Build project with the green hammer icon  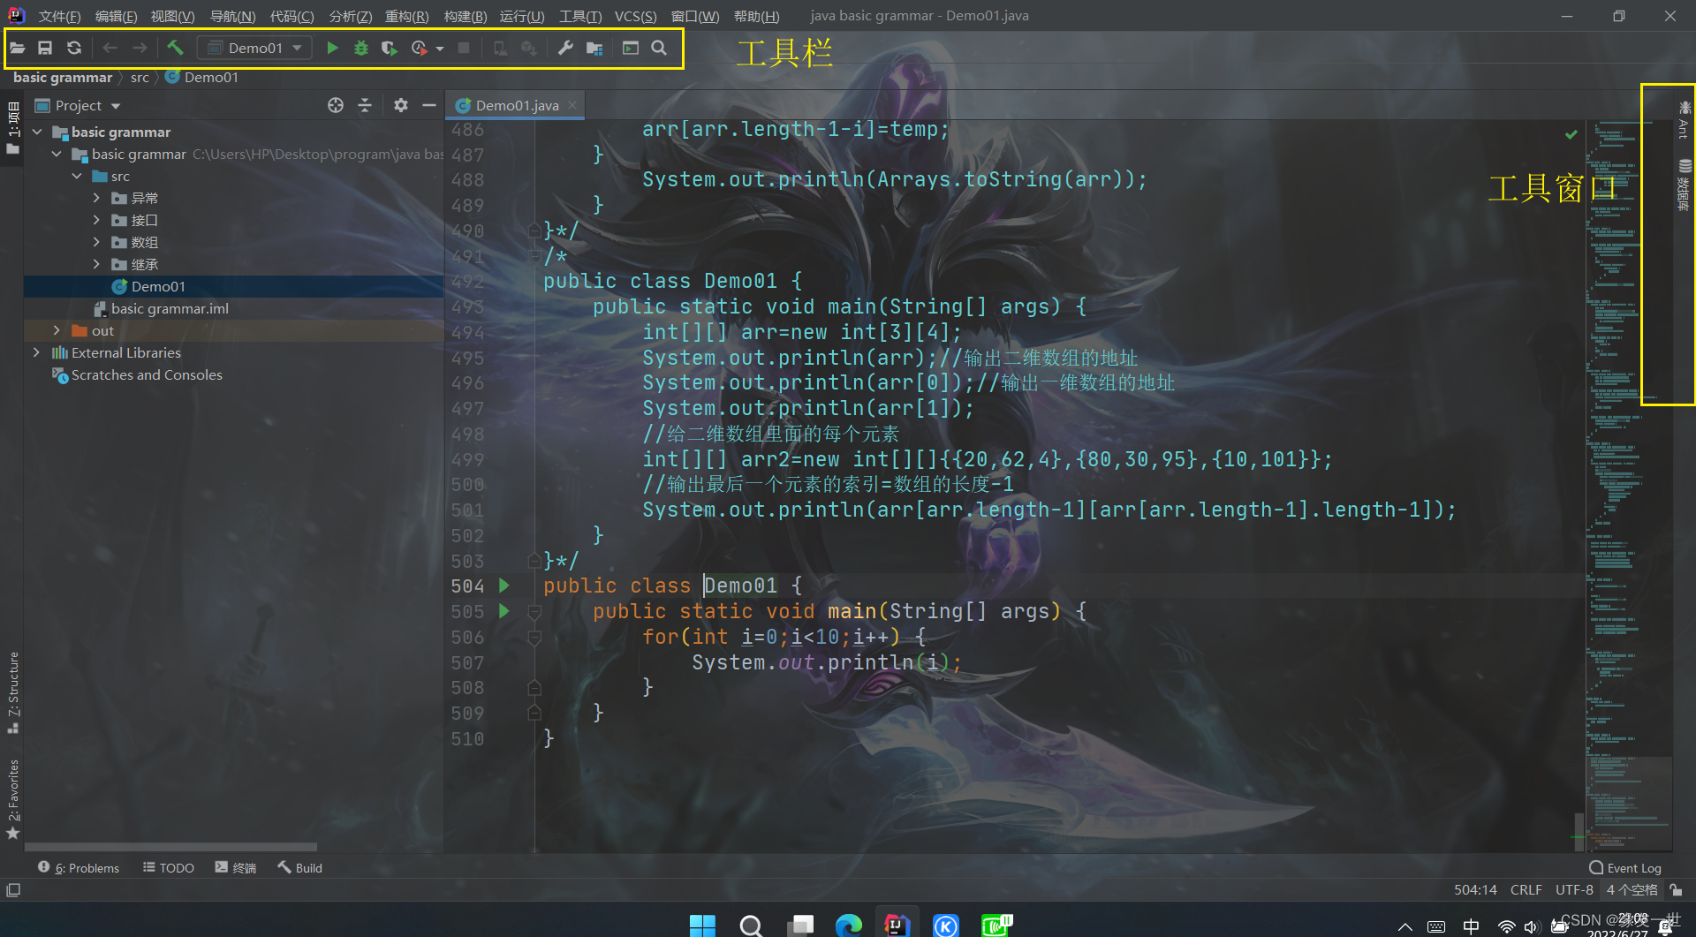(x=175, y=48)
